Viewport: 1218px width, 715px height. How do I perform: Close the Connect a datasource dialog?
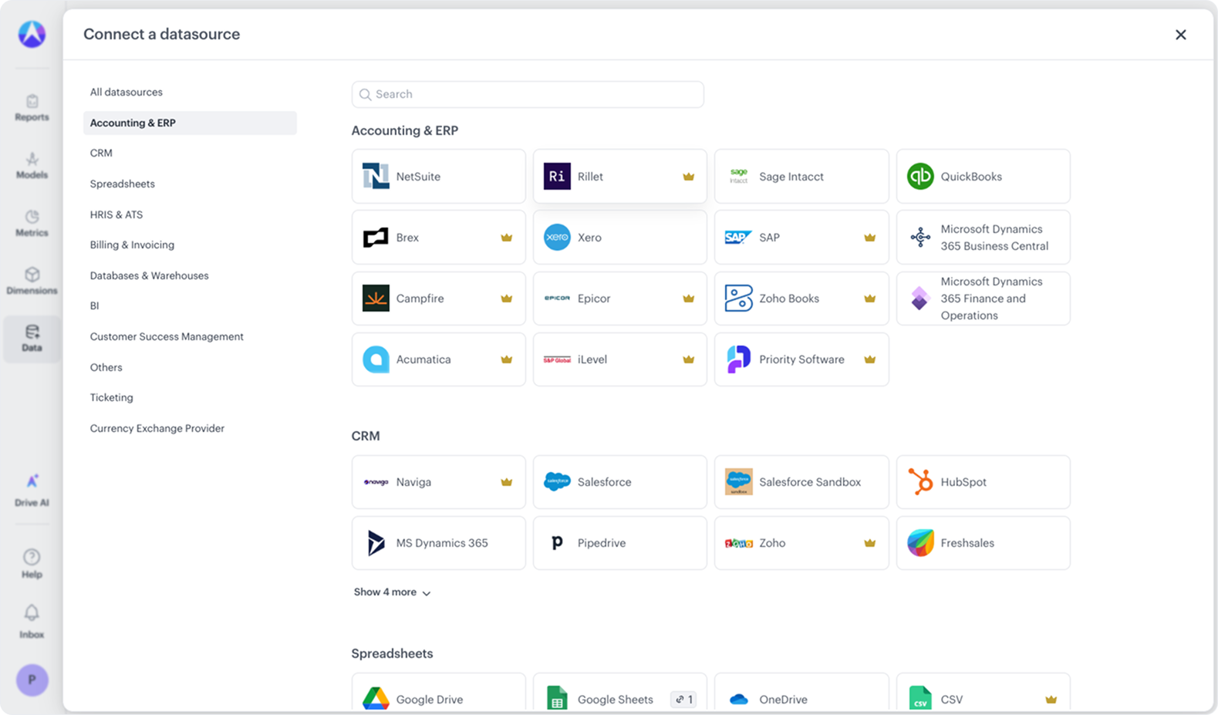pos(1180,35)
